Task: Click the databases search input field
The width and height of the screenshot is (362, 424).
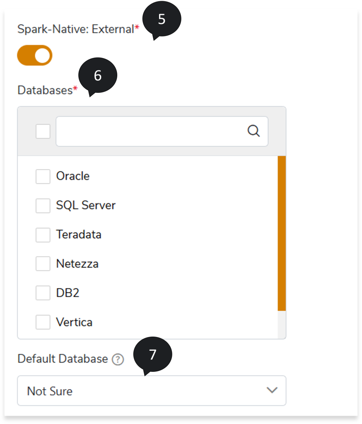Action: click(x=149, y=131)
